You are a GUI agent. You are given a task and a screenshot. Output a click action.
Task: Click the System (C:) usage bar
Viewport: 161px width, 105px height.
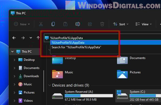coord(145,96)
